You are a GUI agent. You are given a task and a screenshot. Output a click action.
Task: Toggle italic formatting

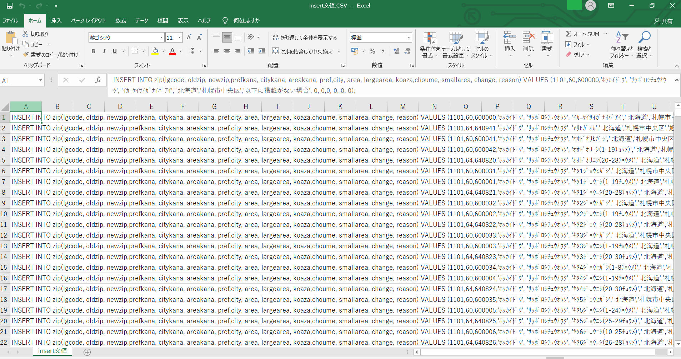104,51
